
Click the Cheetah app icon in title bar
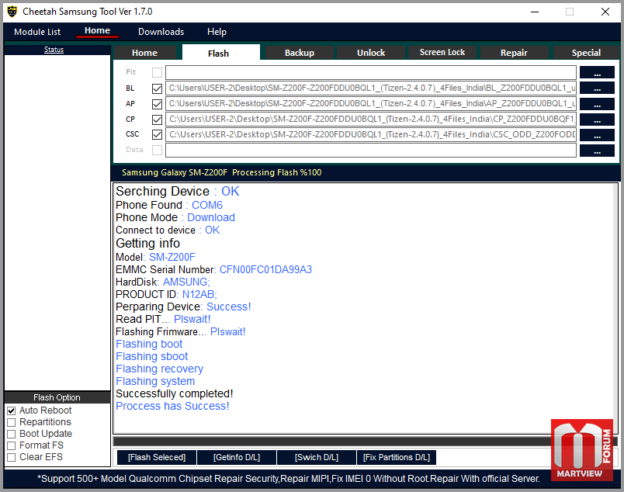12,12
